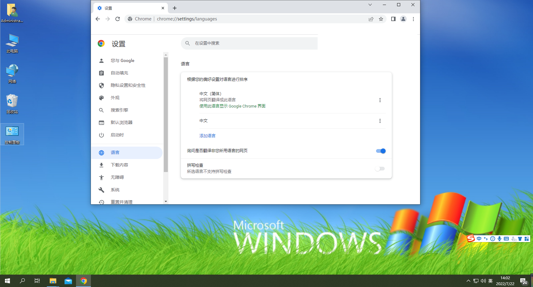Click the microphone icon on IME bar

point(499,239)
